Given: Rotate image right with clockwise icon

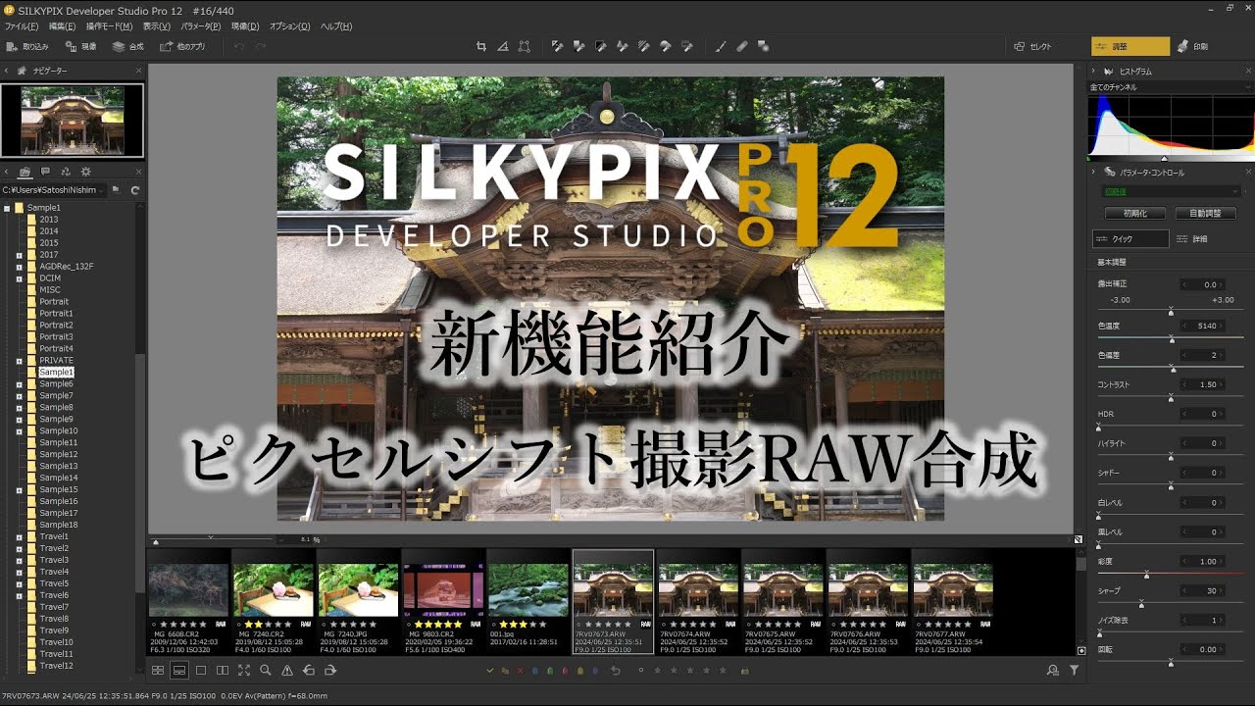Looking at the screenshot, I should [330, 671].
